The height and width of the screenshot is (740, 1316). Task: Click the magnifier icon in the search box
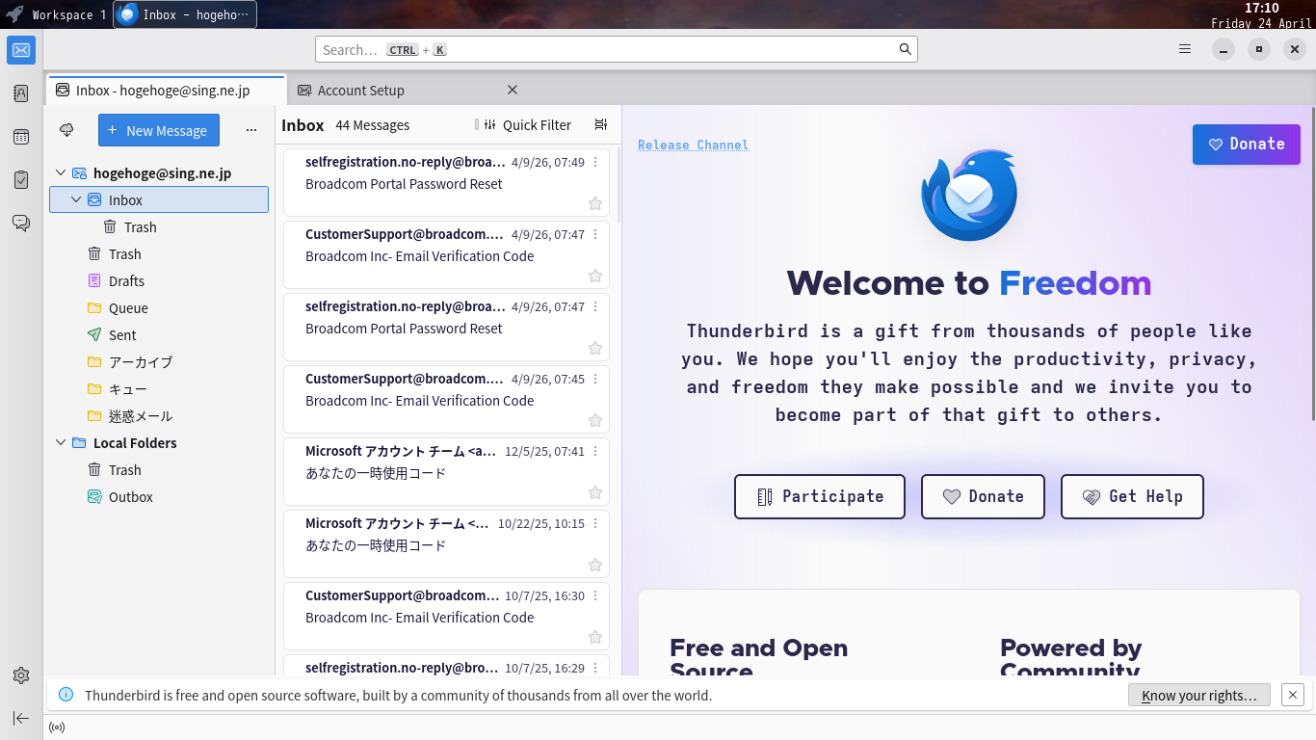pos(906,49)
